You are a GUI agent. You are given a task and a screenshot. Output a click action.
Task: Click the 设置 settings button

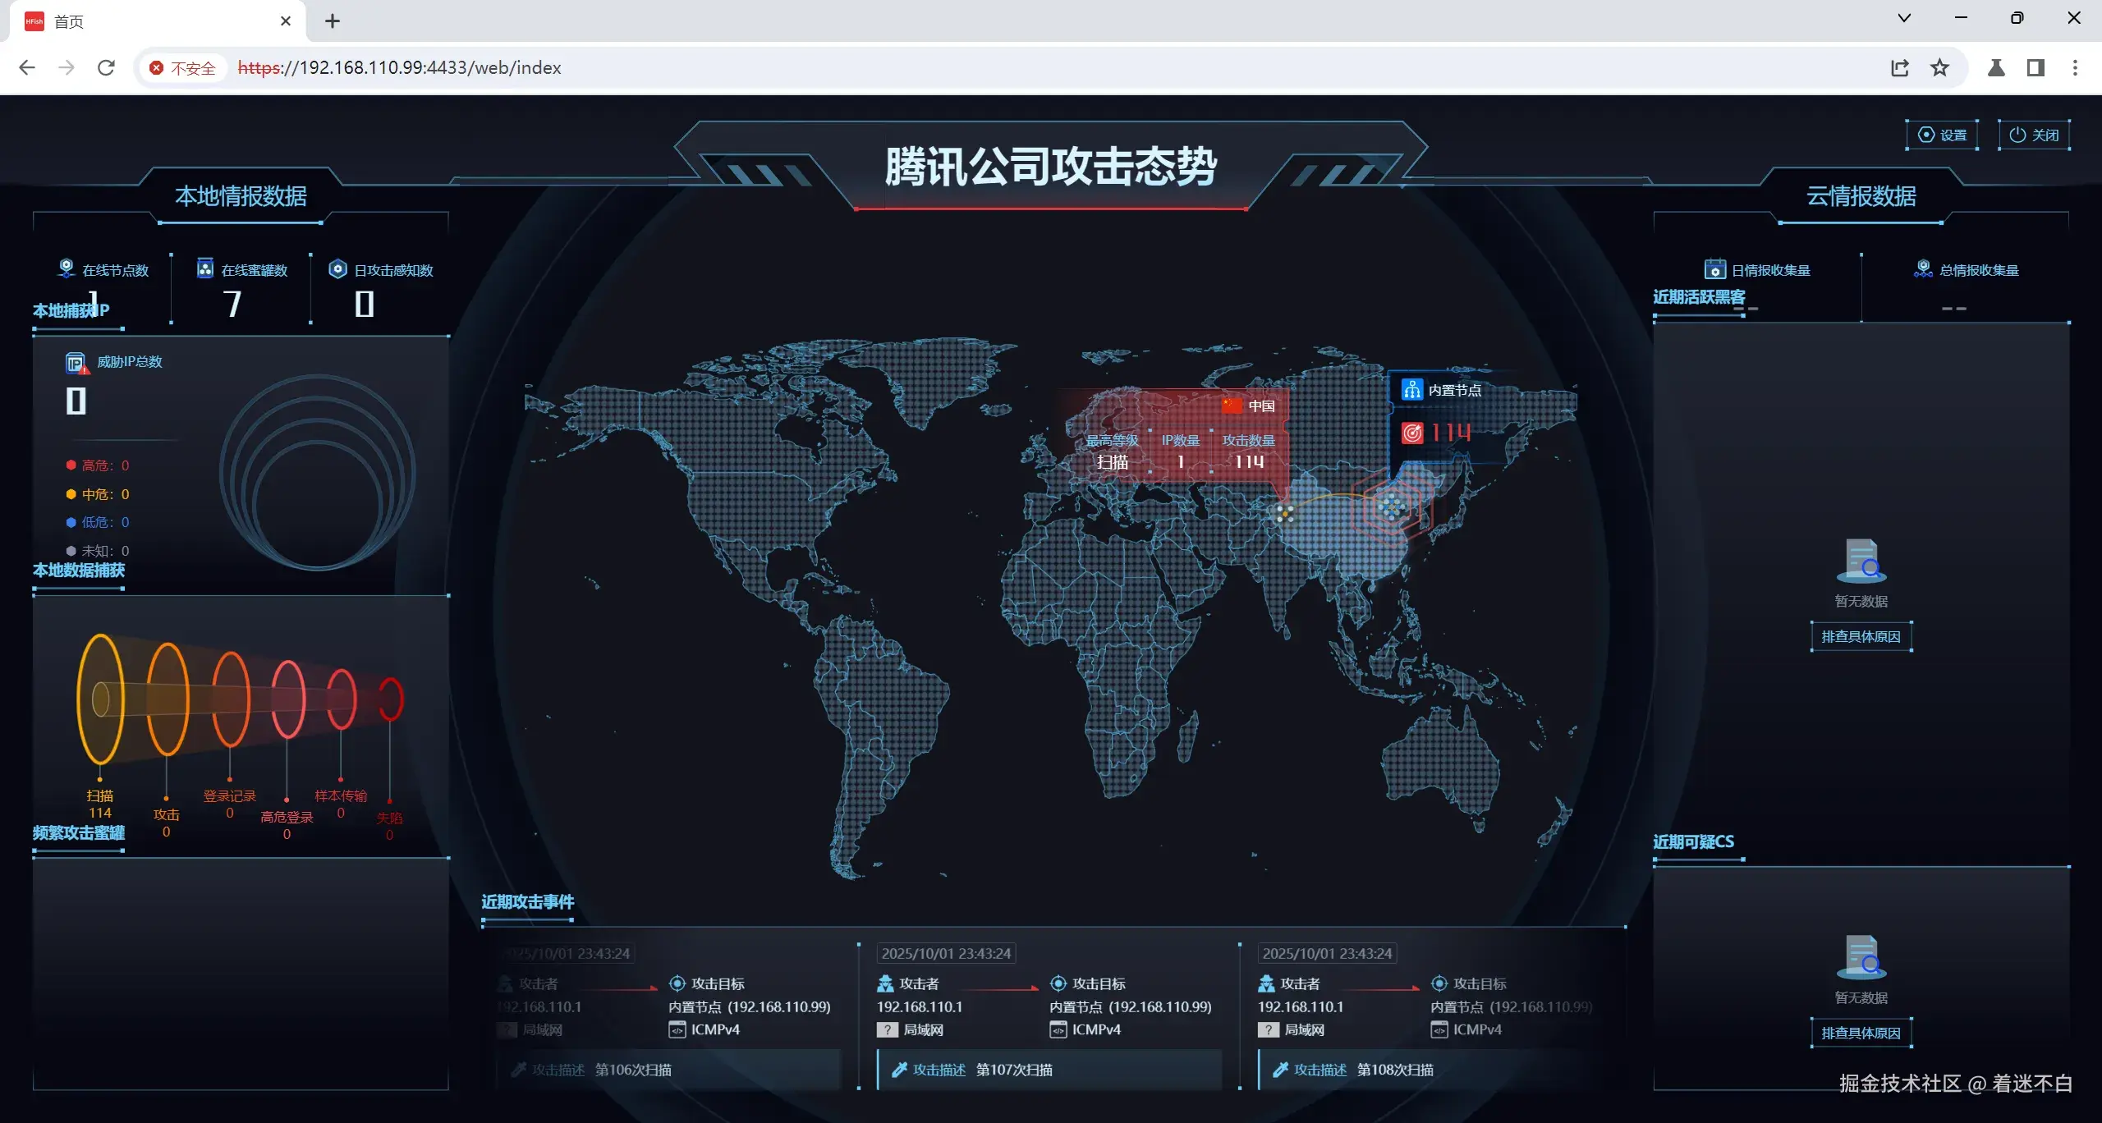[x=1942, y=135]
